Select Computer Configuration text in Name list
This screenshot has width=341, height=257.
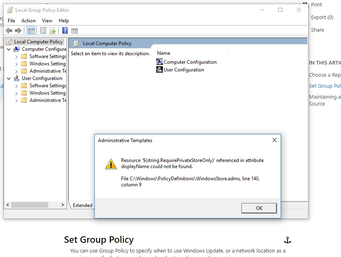click(x=190, y=62)
